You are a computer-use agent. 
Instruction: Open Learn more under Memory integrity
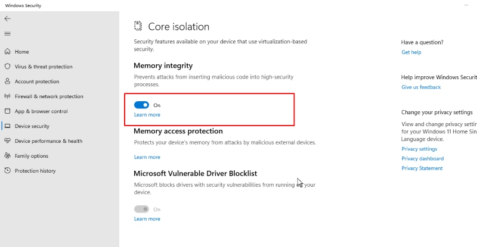click(x=147, y=115)
